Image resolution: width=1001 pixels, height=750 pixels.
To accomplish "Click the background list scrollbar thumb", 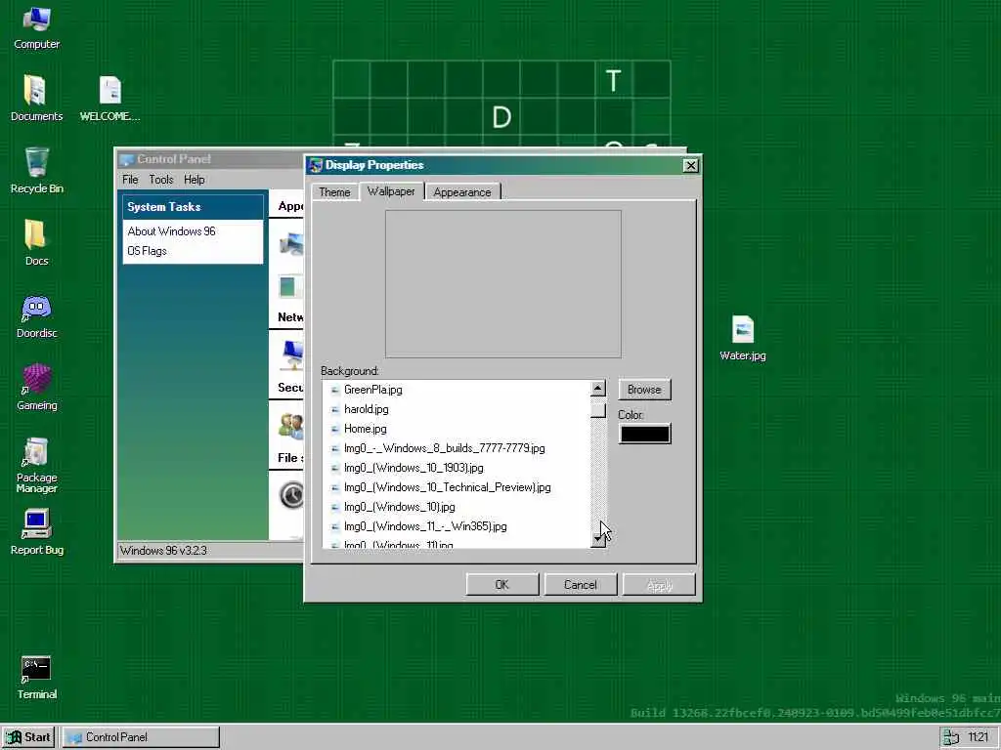I will [x=597, y=409].
